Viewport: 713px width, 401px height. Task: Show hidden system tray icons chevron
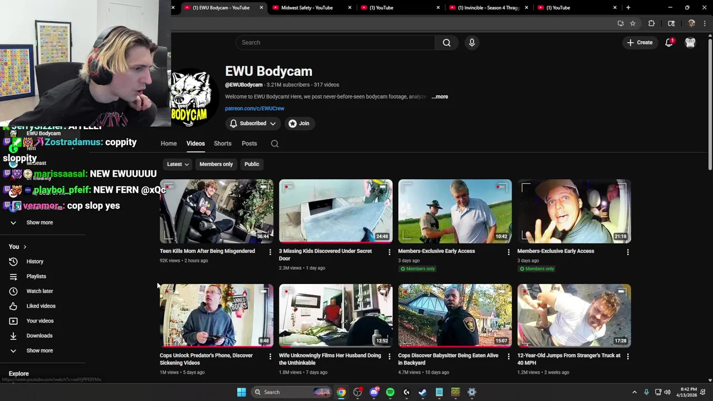634,392
